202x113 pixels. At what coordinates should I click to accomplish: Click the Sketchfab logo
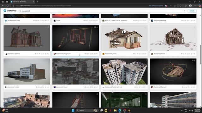coord(10,11)
